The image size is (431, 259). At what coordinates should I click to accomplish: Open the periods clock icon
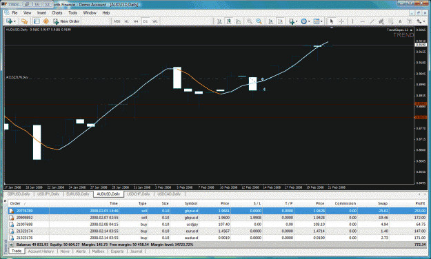pyautogui.click(x=303, y=21)
